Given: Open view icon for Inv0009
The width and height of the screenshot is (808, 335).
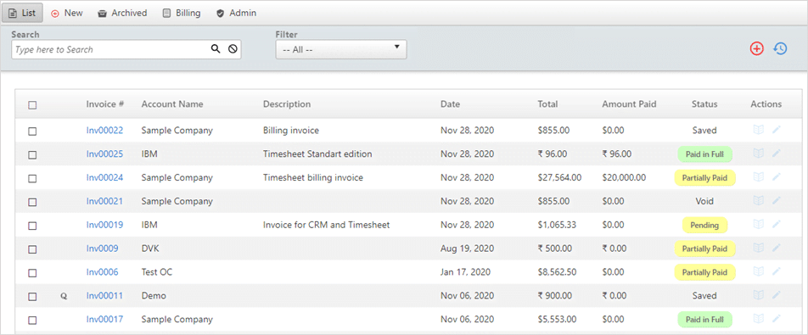Looking at the screenshot, I should [758, 248].
